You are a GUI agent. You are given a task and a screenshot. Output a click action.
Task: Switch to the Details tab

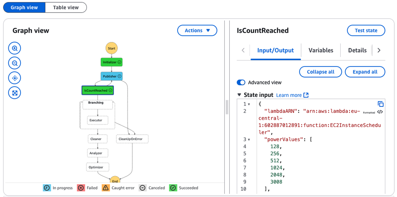(357, 50)
